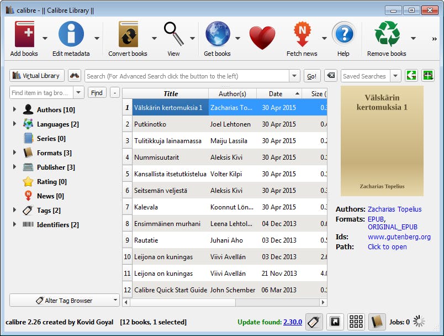Show more toolbar items chevron
This screenshot has height=336, width=444.
point(434,39)
